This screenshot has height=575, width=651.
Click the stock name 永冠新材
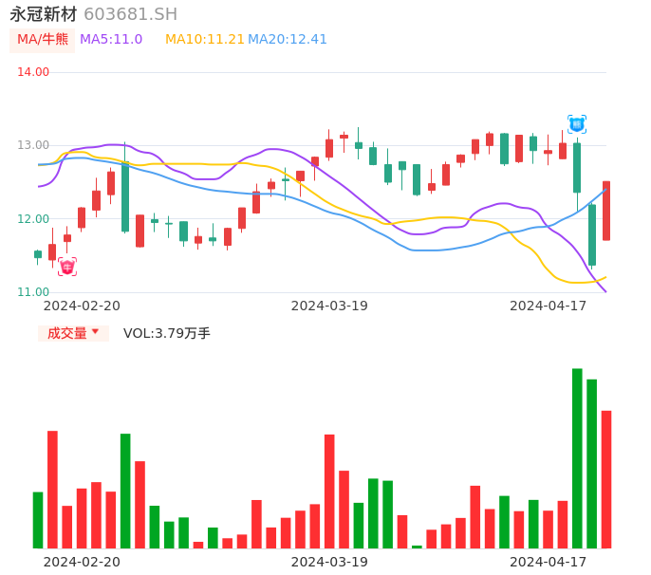pos(44,14)
